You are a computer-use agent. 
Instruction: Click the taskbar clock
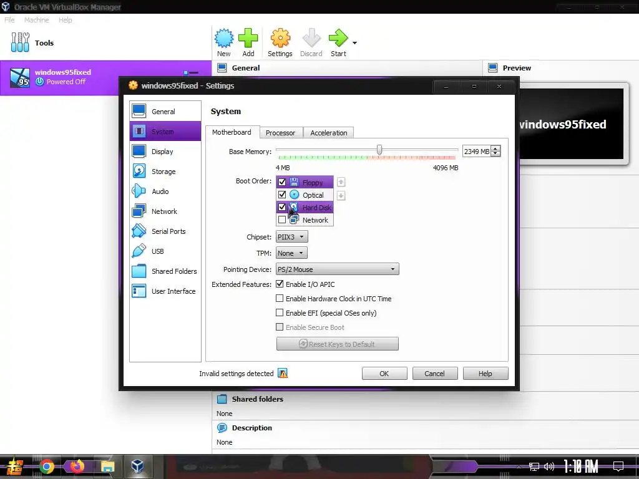coord(581,467)
